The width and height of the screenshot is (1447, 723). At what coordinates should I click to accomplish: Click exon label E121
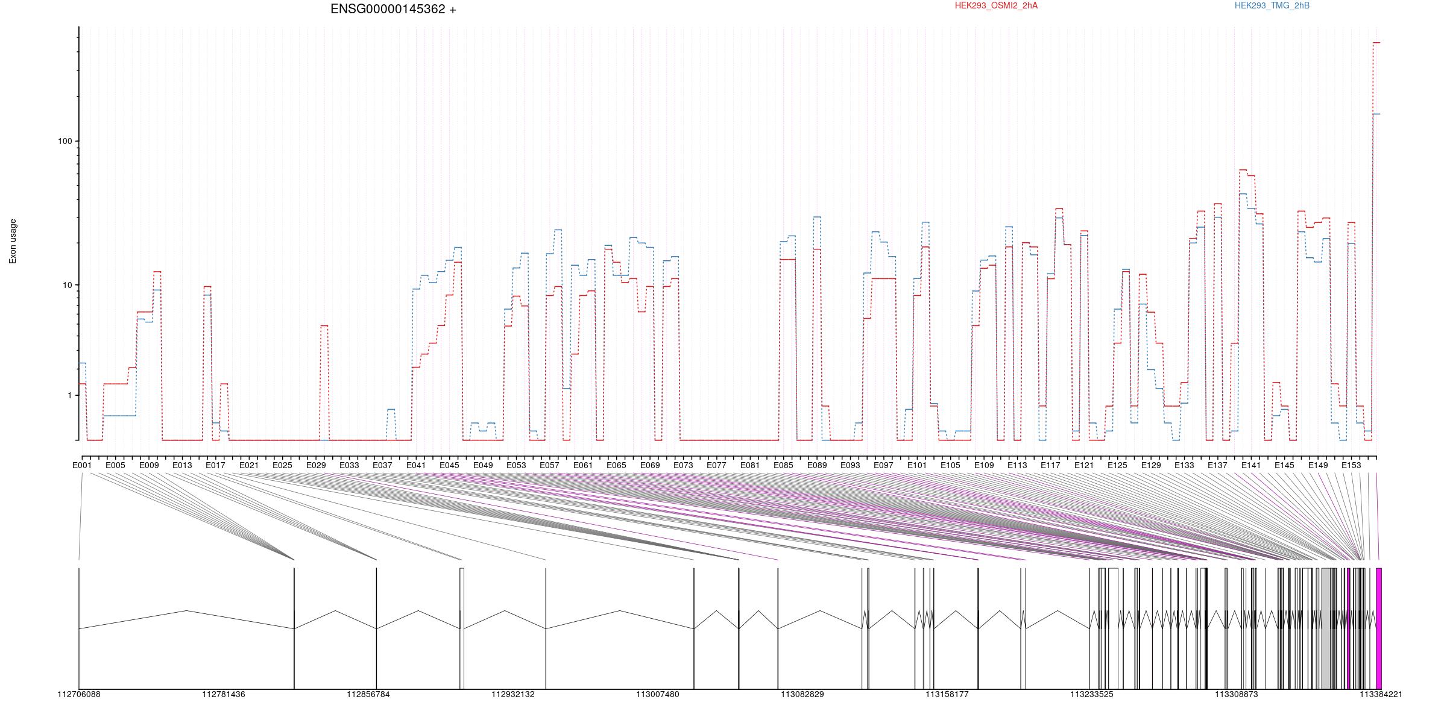pyautogui.click(x=1084, y=465)
